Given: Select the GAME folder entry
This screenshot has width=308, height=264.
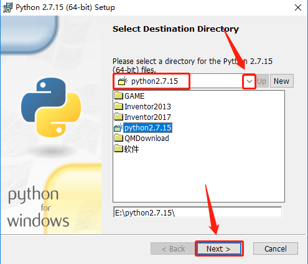Looking at the screenshot, I should (x=134, y=96).
